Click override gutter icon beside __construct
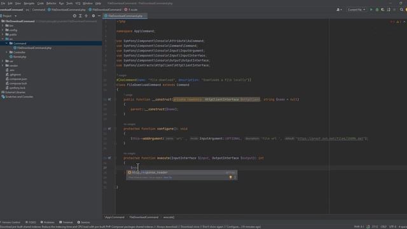The image size is (407, 229). click(x=109, y=99)
